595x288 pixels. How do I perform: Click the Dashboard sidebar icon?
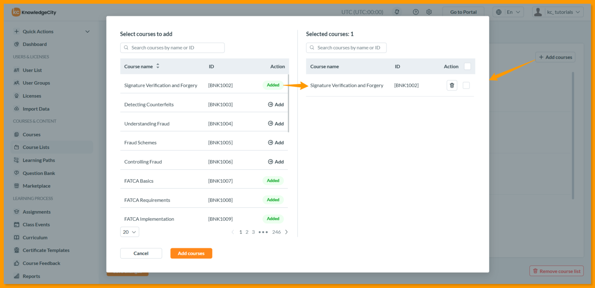coord(17,44)
